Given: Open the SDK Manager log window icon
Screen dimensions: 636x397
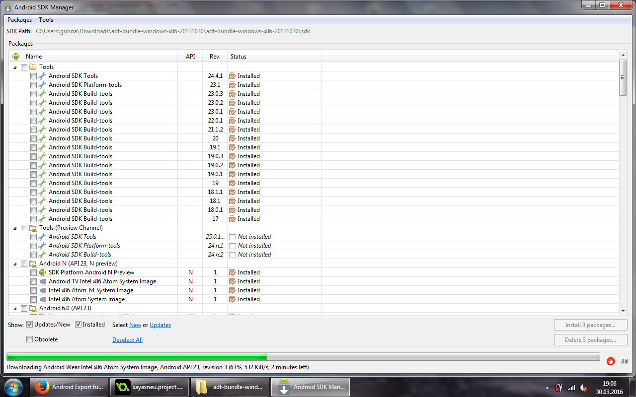Looking at the screenshot, I should tap(624, 361).
